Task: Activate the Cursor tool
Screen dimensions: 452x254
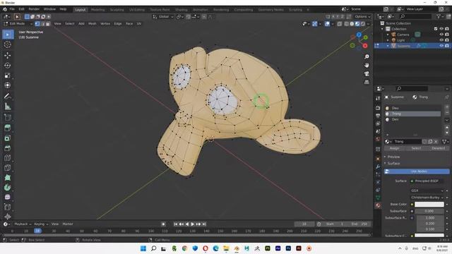Action: point(8,44)
